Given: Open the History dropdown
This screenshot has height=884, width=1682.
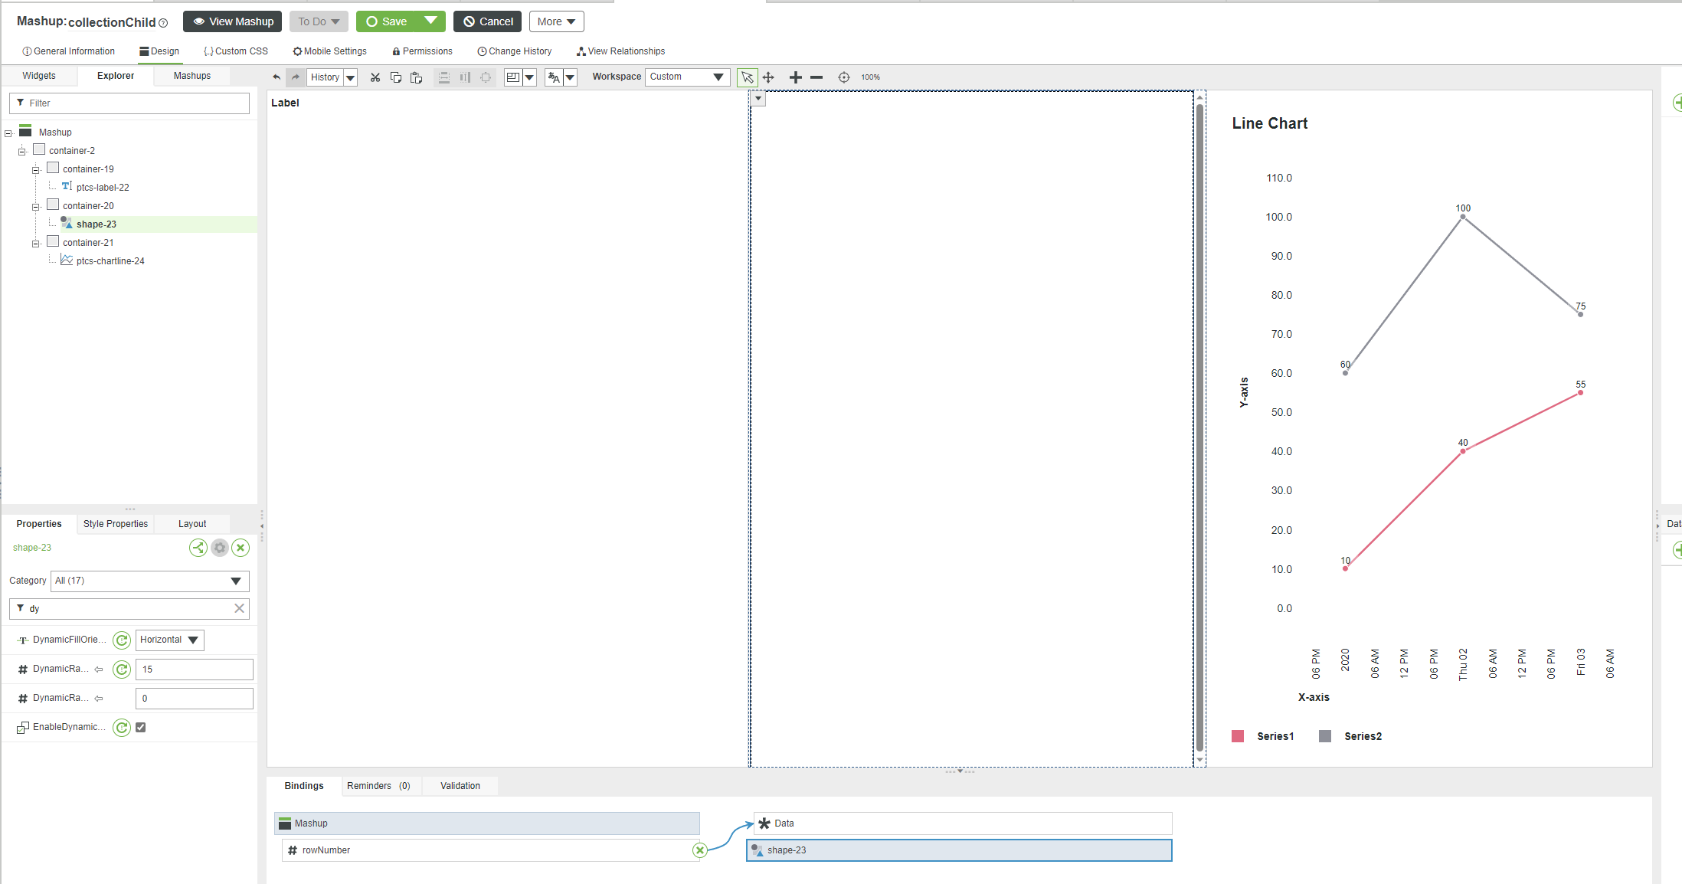Looking at the screenshot, I should click(x=349, y=77).
